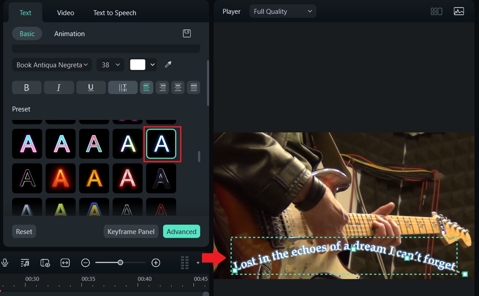This screenshot has height=296, width=479.
Task: Open the audio track music icon
Action: click(25, 263)
